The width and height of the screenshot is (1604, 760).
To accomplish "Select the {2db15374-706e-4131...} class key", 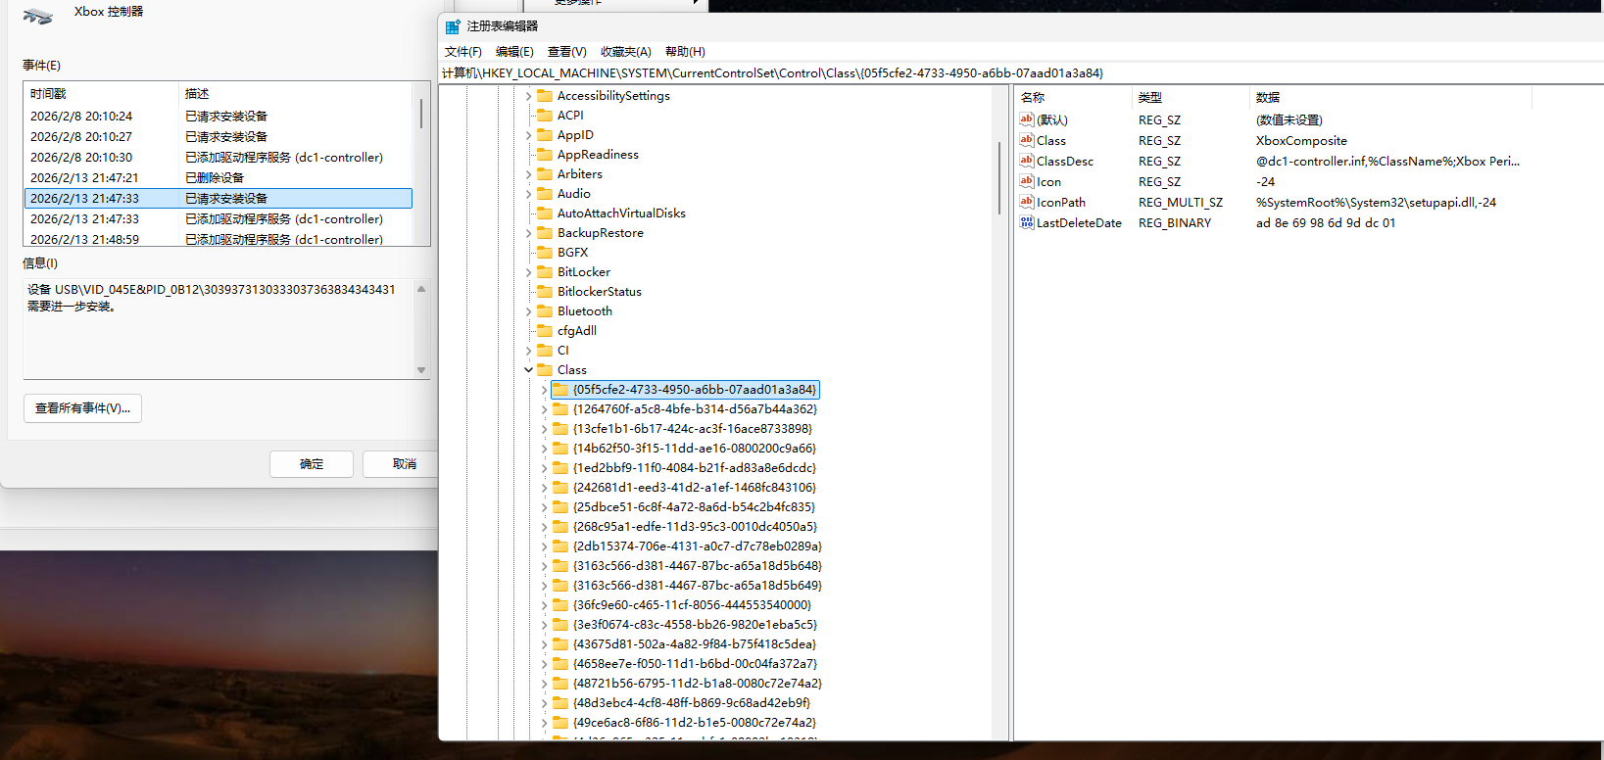I will [697, 546].
